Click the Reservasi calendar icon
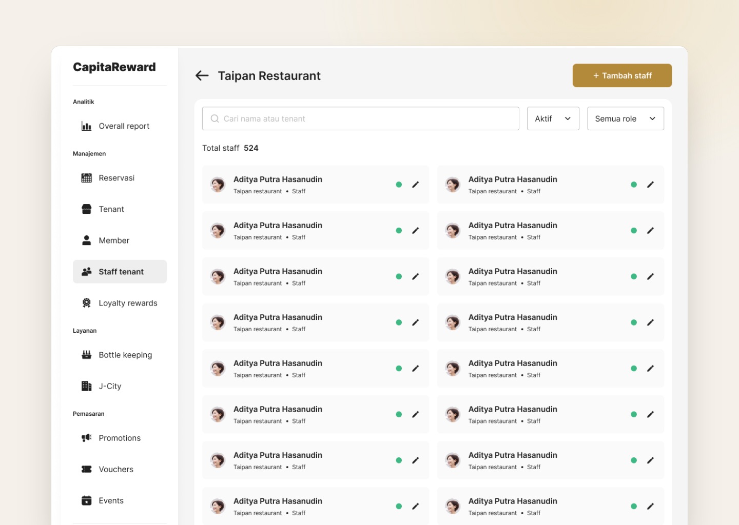Viewport: 739px width, 525px height. (x=86, y=178)
